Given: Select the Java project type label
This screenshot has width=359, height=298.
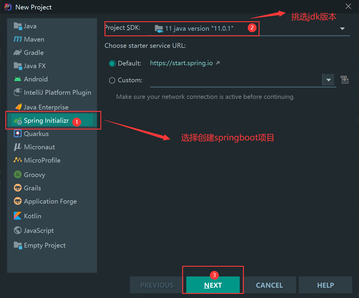Looking at the screenshot, I should (x=30, y=26).
